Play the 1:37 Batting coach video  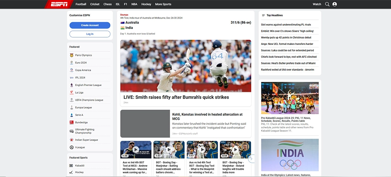tap(169, 150)
